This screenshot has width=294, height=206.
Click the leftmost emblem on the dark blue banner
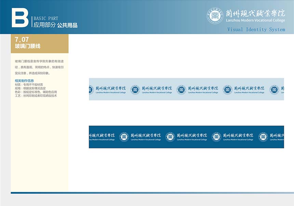(124, 137)
